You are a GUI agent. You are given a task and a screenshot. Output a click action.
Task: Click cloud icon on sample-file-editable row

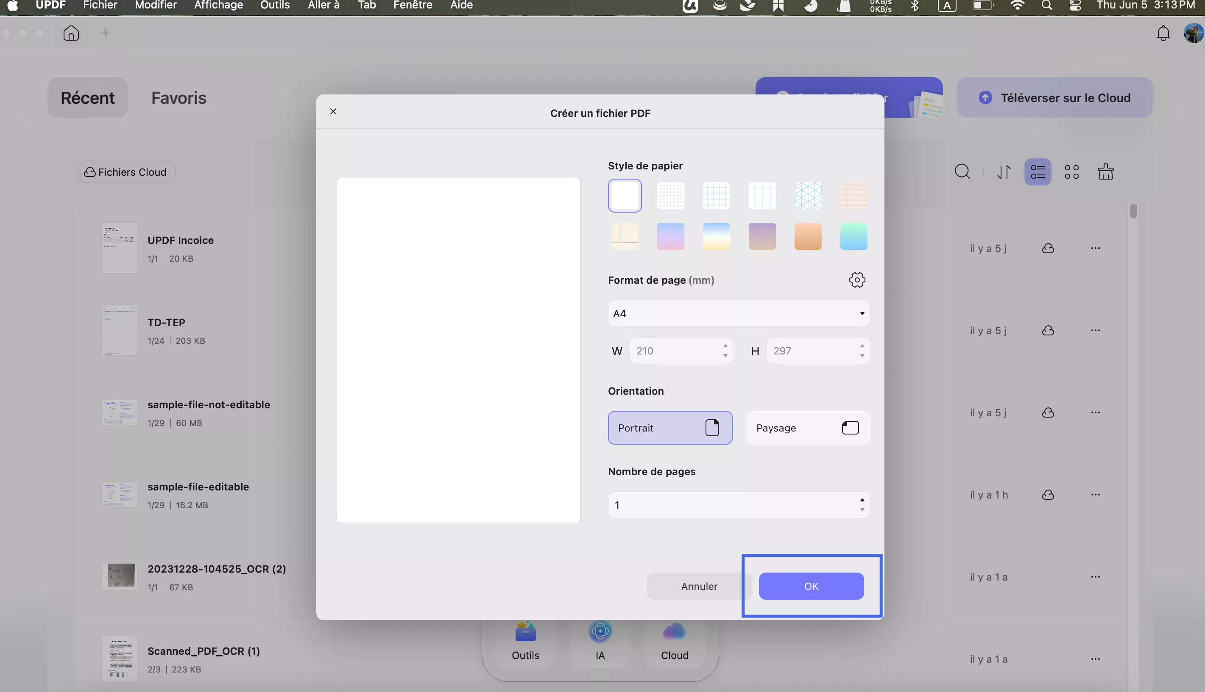tap(1048, 495)
